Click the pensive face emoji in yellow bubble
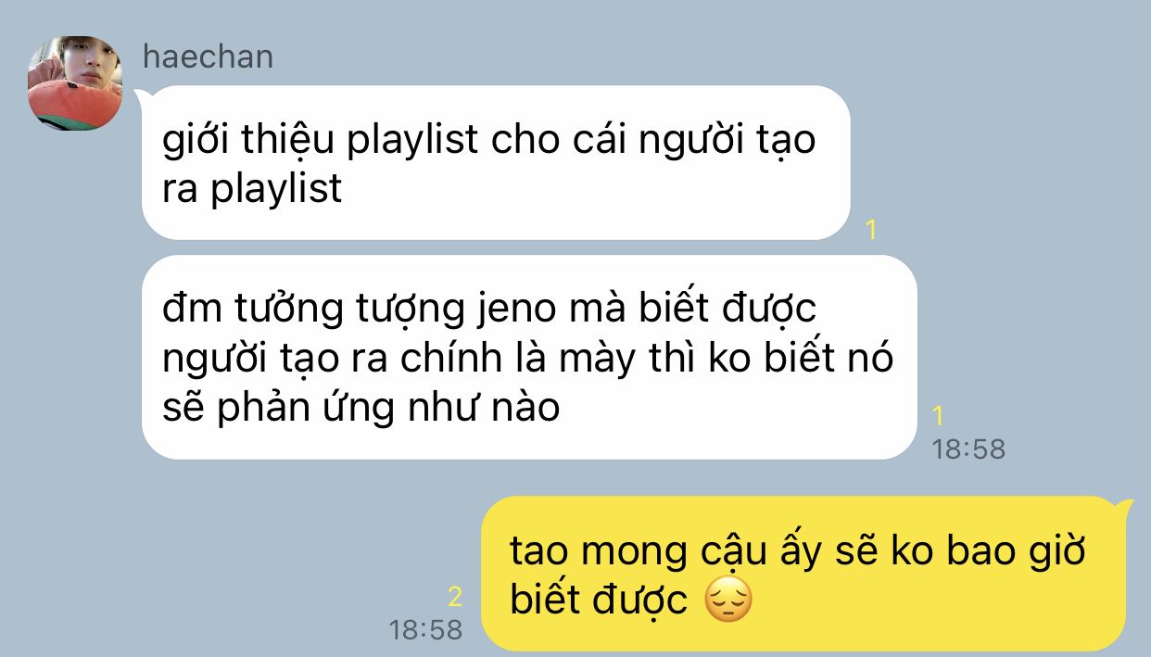 click(x=728, y=601)
